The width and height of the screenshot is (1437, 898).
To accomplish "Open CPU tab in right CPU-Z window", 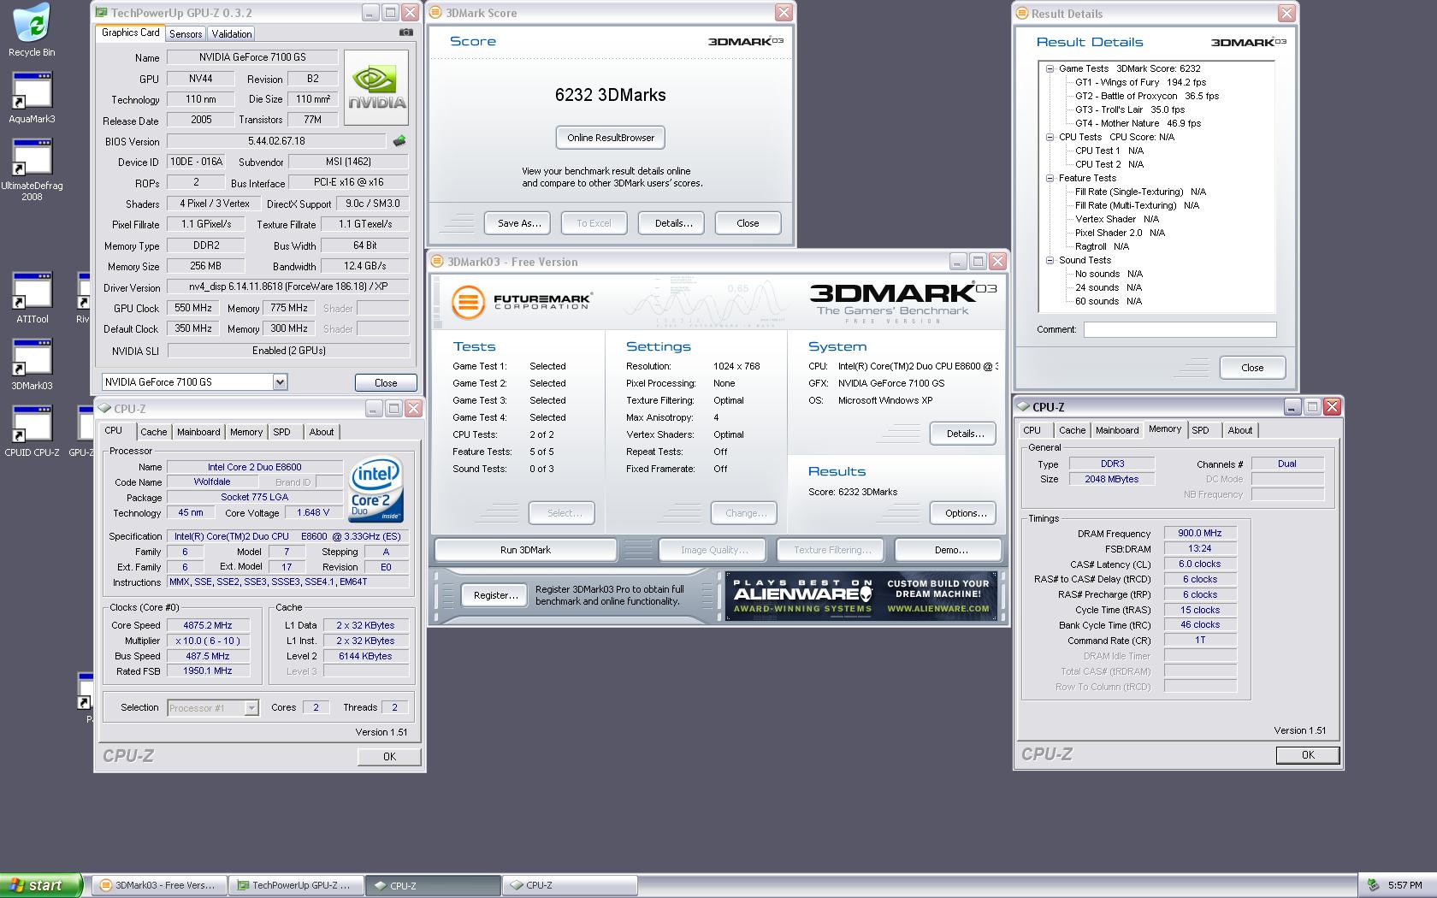I will 1032,430.
